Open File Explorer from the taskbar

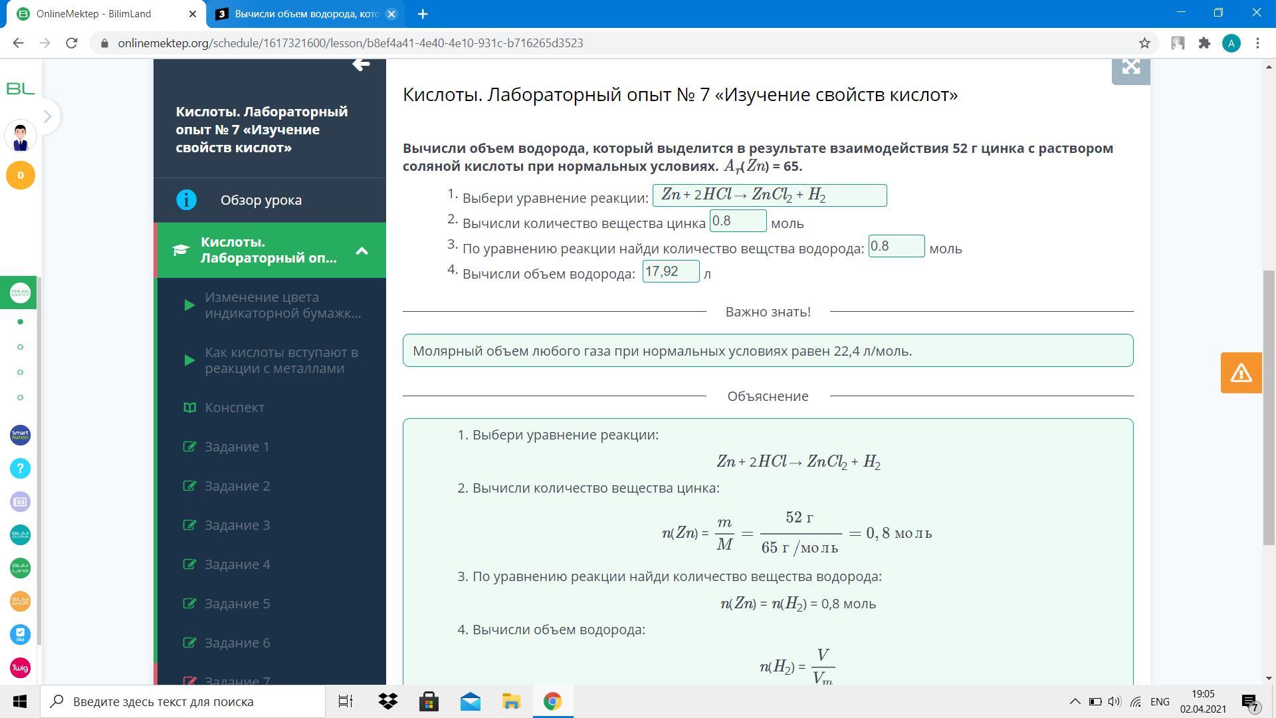[511, 701]
